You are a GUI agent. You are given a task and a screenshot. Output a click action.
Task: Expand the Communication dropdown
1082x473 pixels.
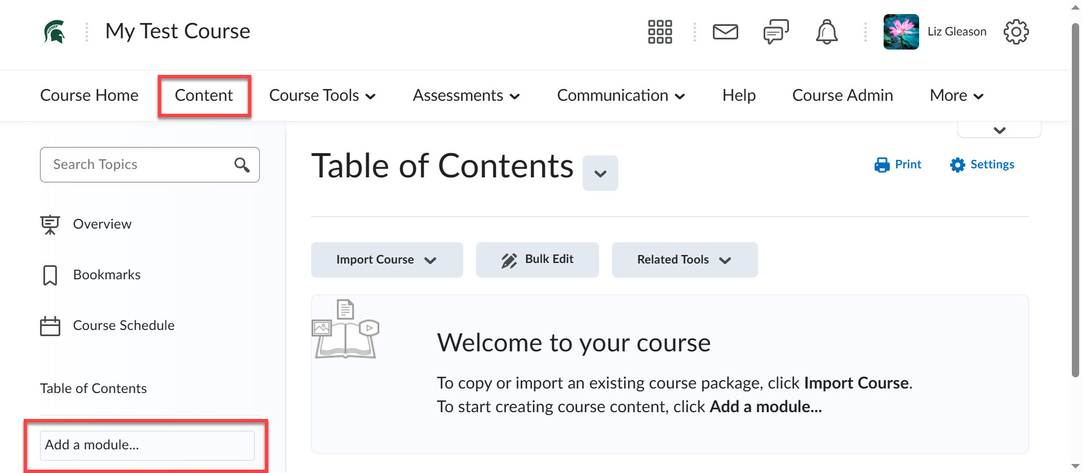(x=620, y=96)
